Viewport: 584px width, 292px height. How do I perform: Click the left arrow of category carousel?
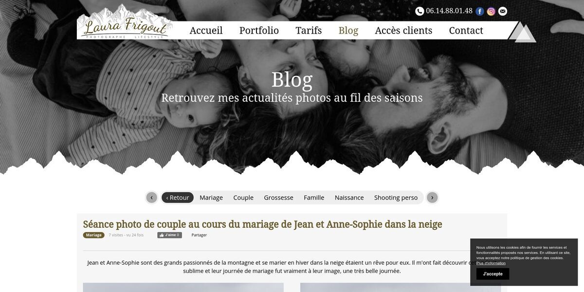152,198
